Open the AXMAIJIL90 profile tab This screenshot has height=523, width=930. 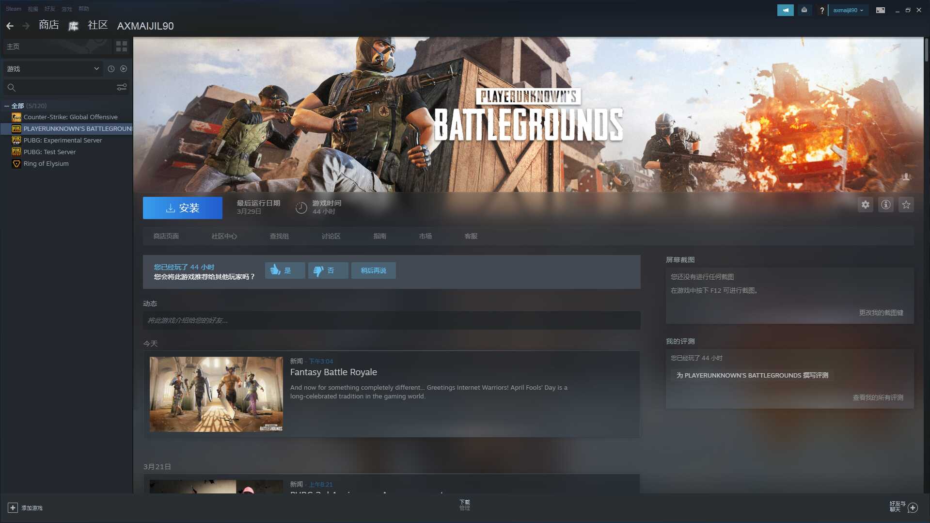pyautogui.click(x=145, y=26)
